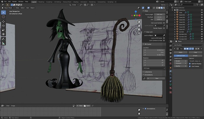The image size is (204, 119).
Task: Enable Use Local Camera checkbox
Action: click(164, 23)
